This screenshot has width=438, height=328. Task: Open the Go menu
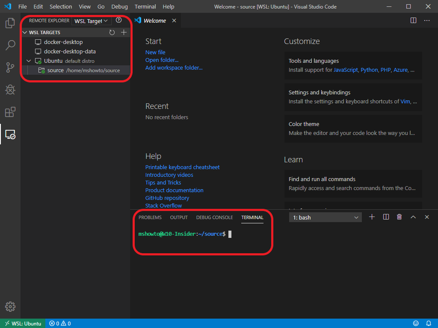point(101,6)
